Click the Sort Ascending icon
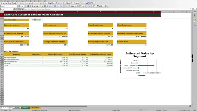 coord(59,3)
